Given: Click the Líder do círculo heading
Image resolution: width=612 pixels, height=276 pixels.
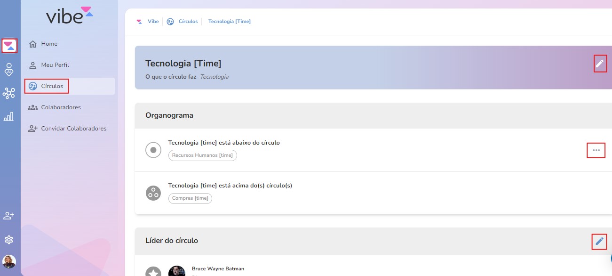Looking at the screenshot, I should (x=172, y=241).
